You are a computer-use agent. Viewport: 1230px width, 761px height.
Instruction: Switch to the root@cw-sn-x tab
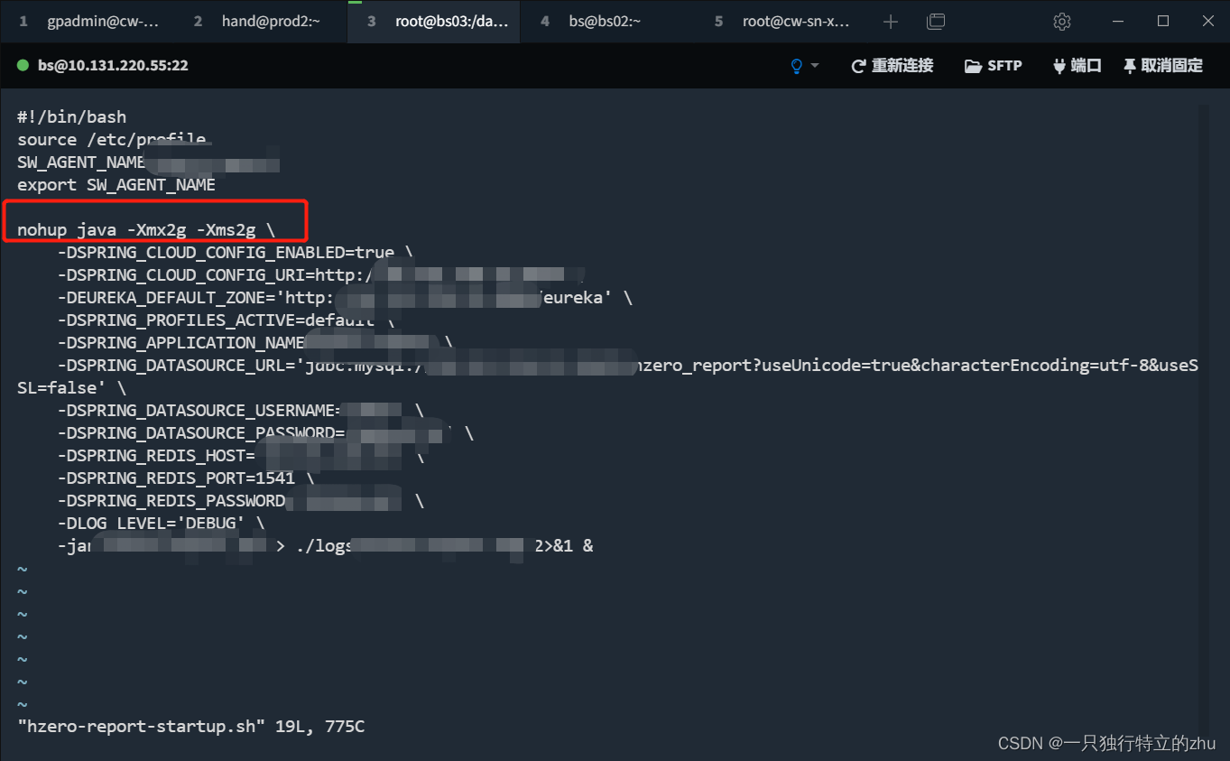click(x=794, y=21)
